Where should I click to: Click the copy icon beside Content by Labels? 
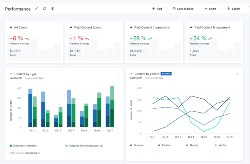(131, 74)
